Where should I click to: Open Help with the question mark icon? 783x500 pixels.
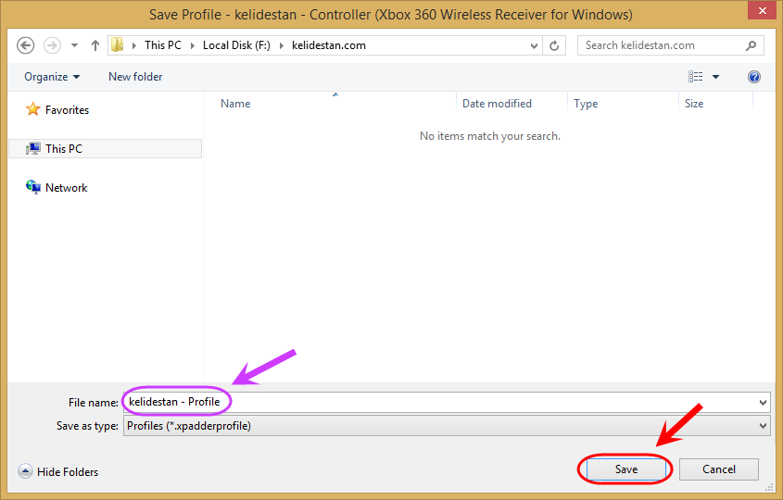tap(754, 76)
